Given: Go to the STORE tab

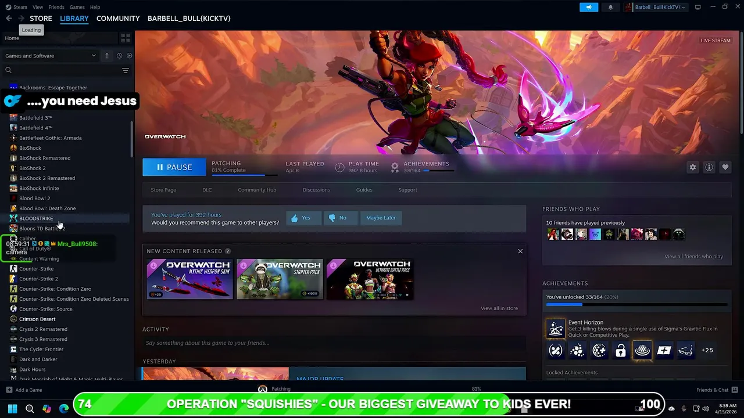Looking at the screenshot, I should click(41, 19).
